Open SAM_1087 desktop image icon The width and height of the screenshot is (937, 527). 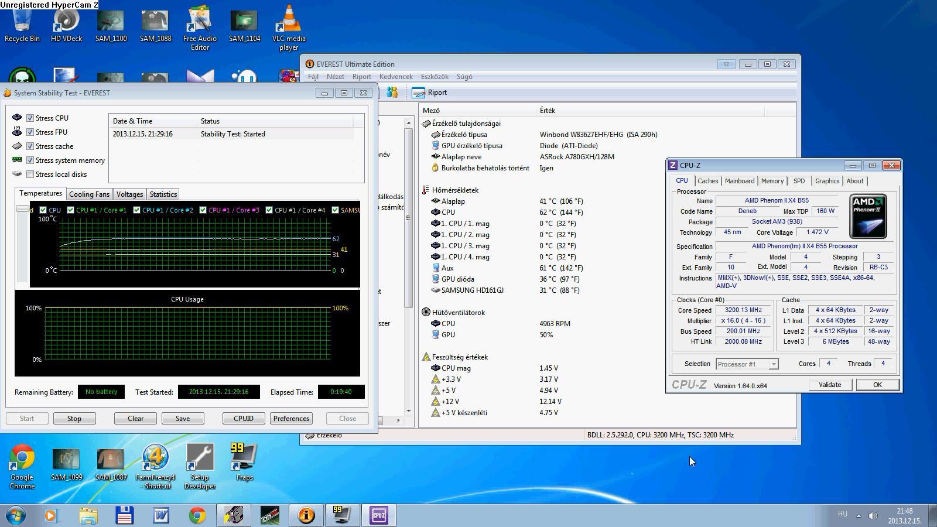click(x=111, y=464)
